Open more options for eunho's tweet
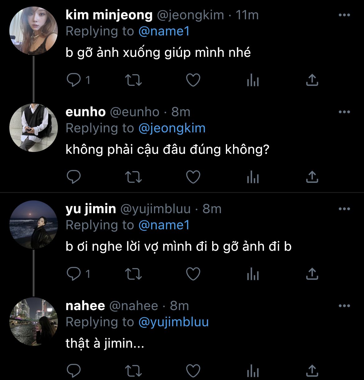This screenshot has height=380, width=364. click(344, 112)
